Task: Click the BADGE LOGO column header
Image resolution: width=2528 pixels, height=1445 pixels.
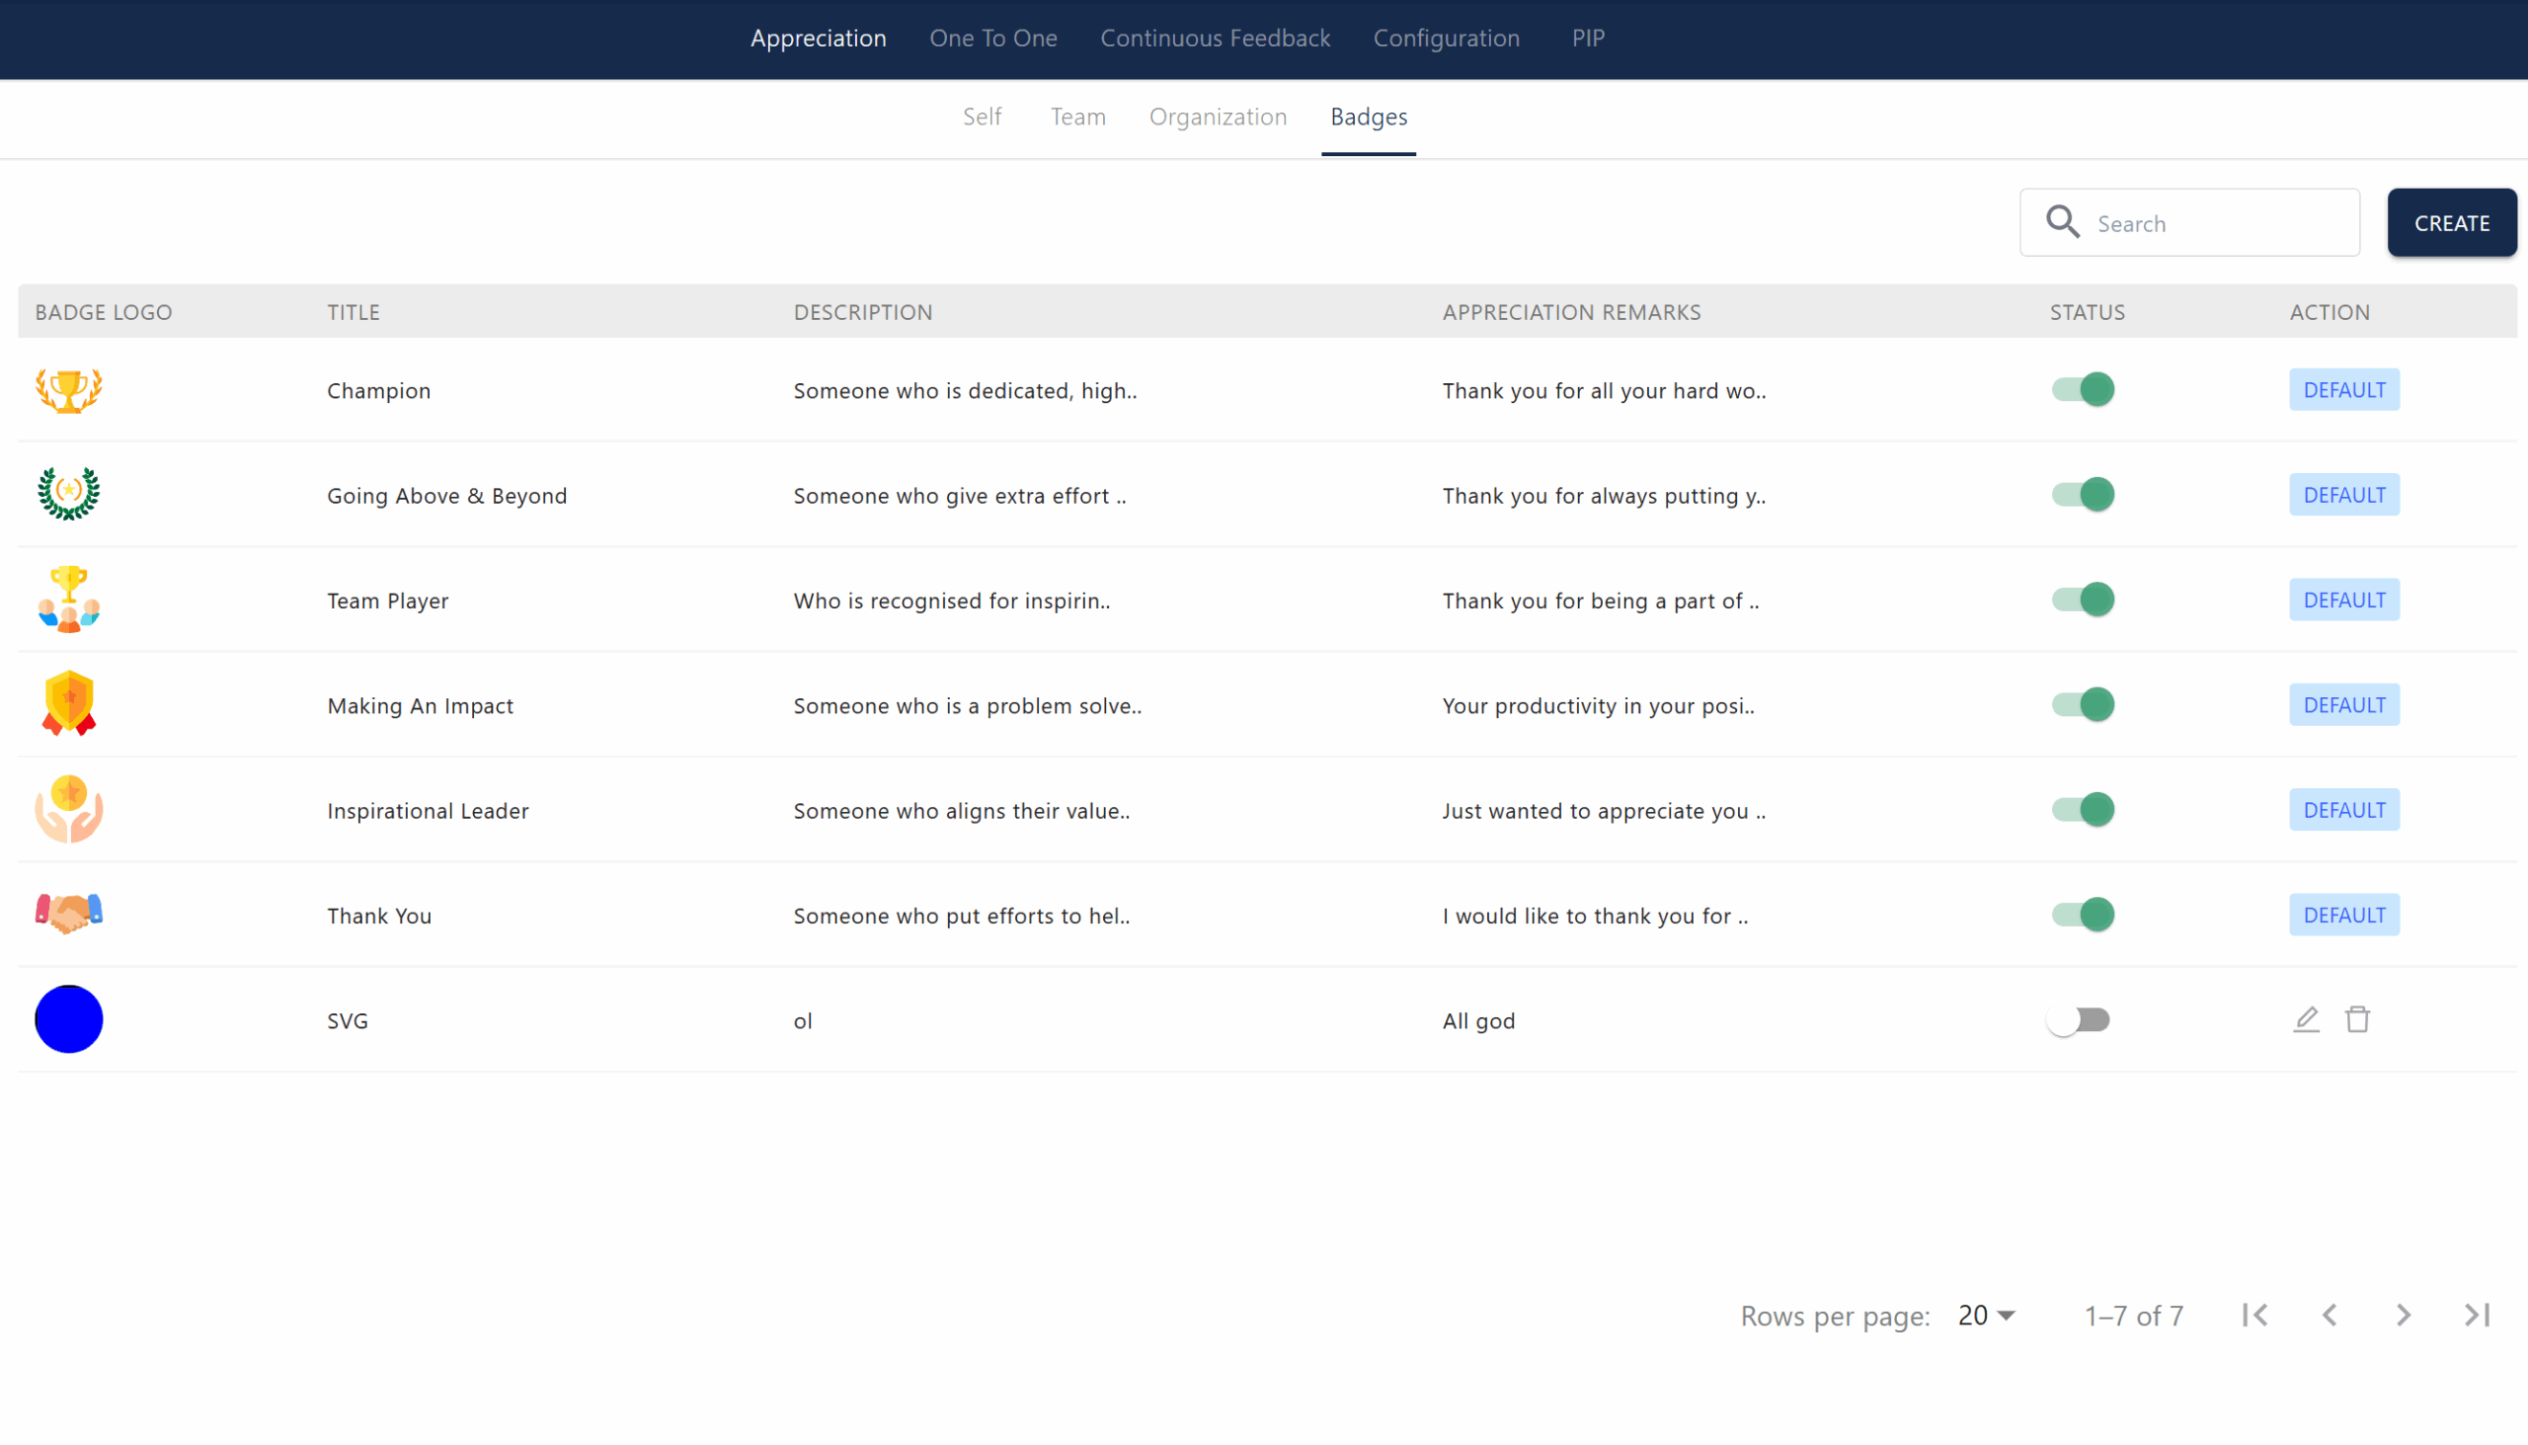Action: pyautogui.click(x=103, y=312)
